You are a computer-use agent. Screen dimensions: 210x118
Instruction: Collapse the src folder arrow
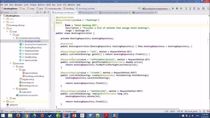pos(4,29)
